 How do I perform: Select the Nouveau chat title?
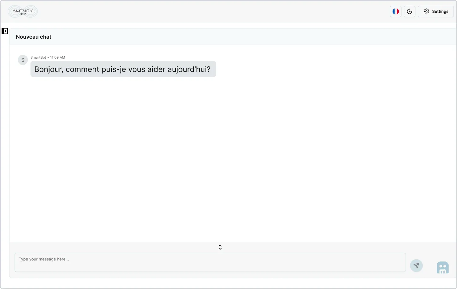(34, 37)
